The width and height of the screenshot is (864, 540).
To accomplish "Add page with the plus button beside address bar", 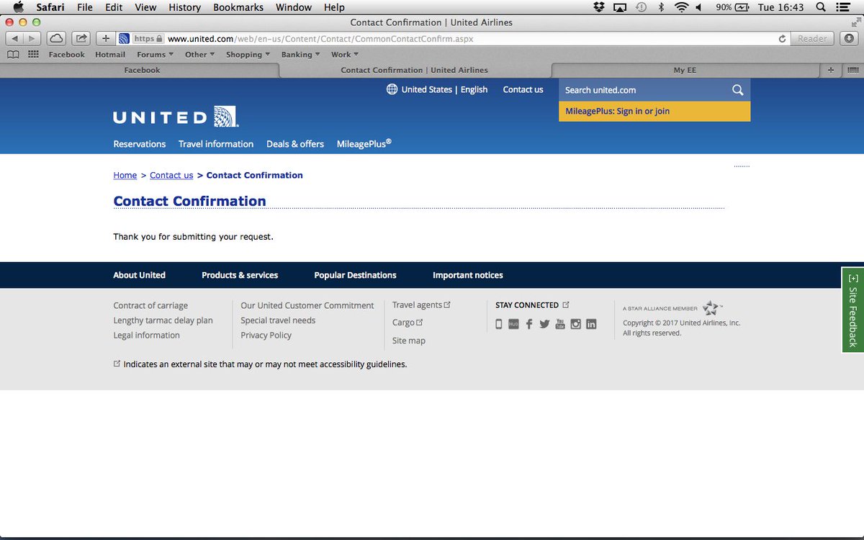I will pyautogui.click(x=106, y=38).
